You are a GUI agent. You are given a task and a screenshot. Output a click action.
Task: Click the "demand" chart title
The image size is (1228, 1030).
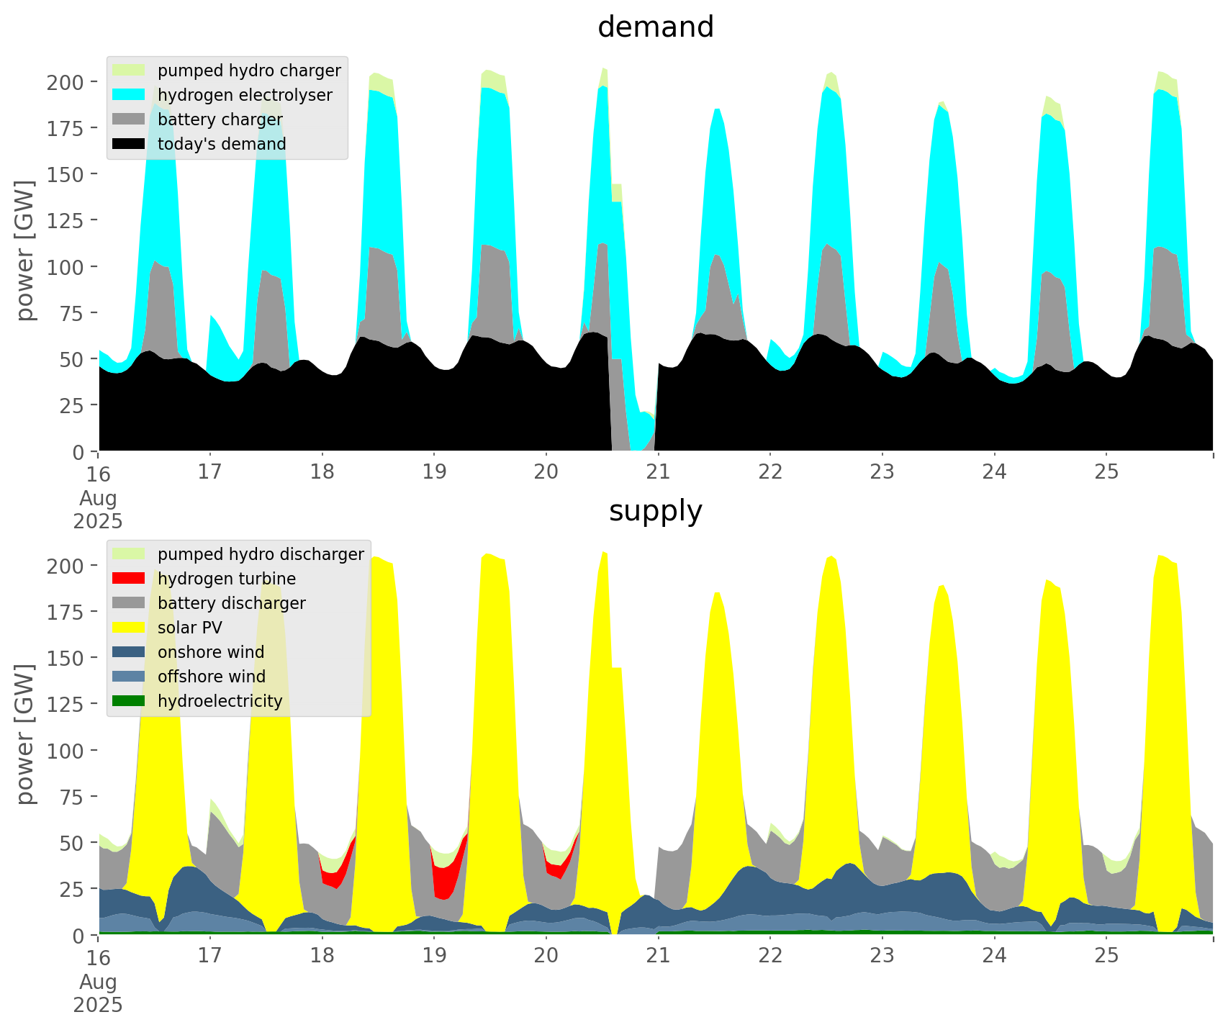coord(655,27)
